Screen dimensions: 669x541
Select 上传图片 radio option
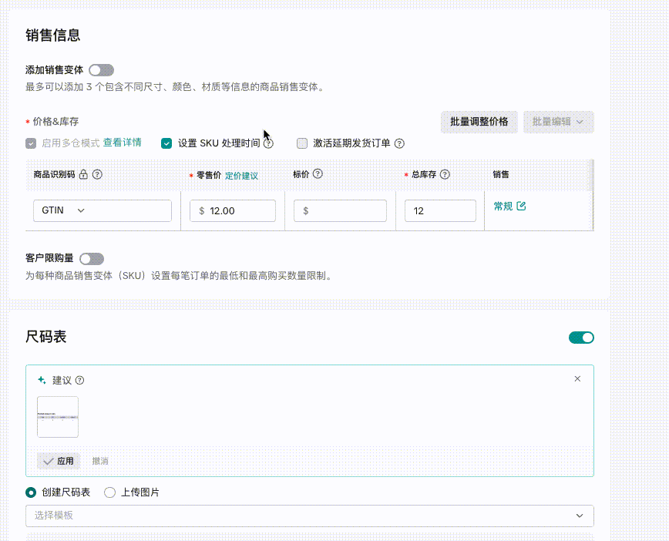tap(109, 492)
